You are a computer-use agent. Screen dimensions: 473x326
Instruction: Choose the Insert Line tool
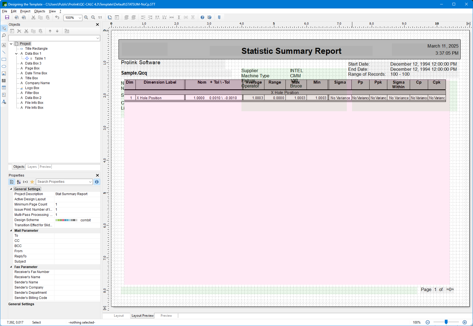[x=4, y=52]
